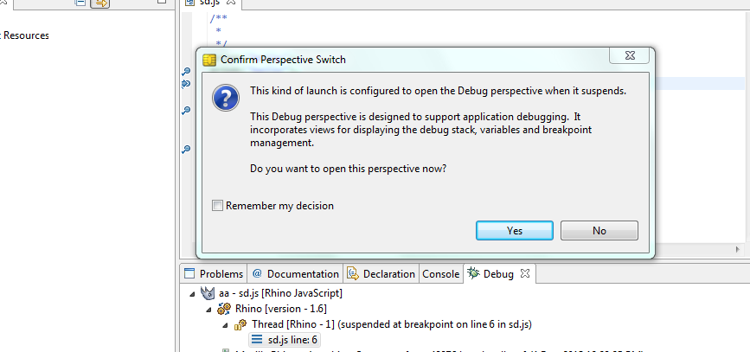Close the sd.js editor tab
Screen dimensions: 750x352
click(230, 3)
